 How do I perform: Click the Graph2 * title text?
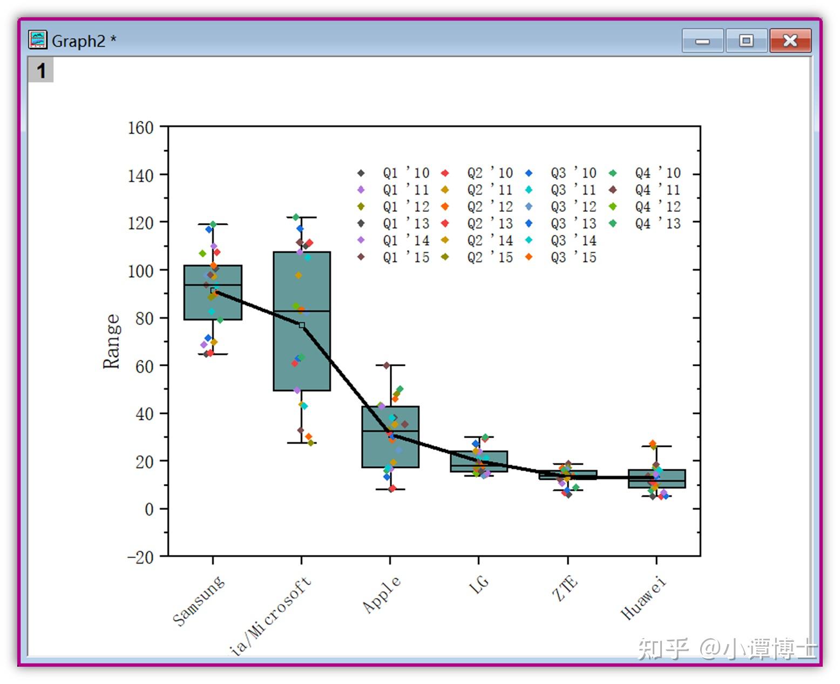coord(84,41)
